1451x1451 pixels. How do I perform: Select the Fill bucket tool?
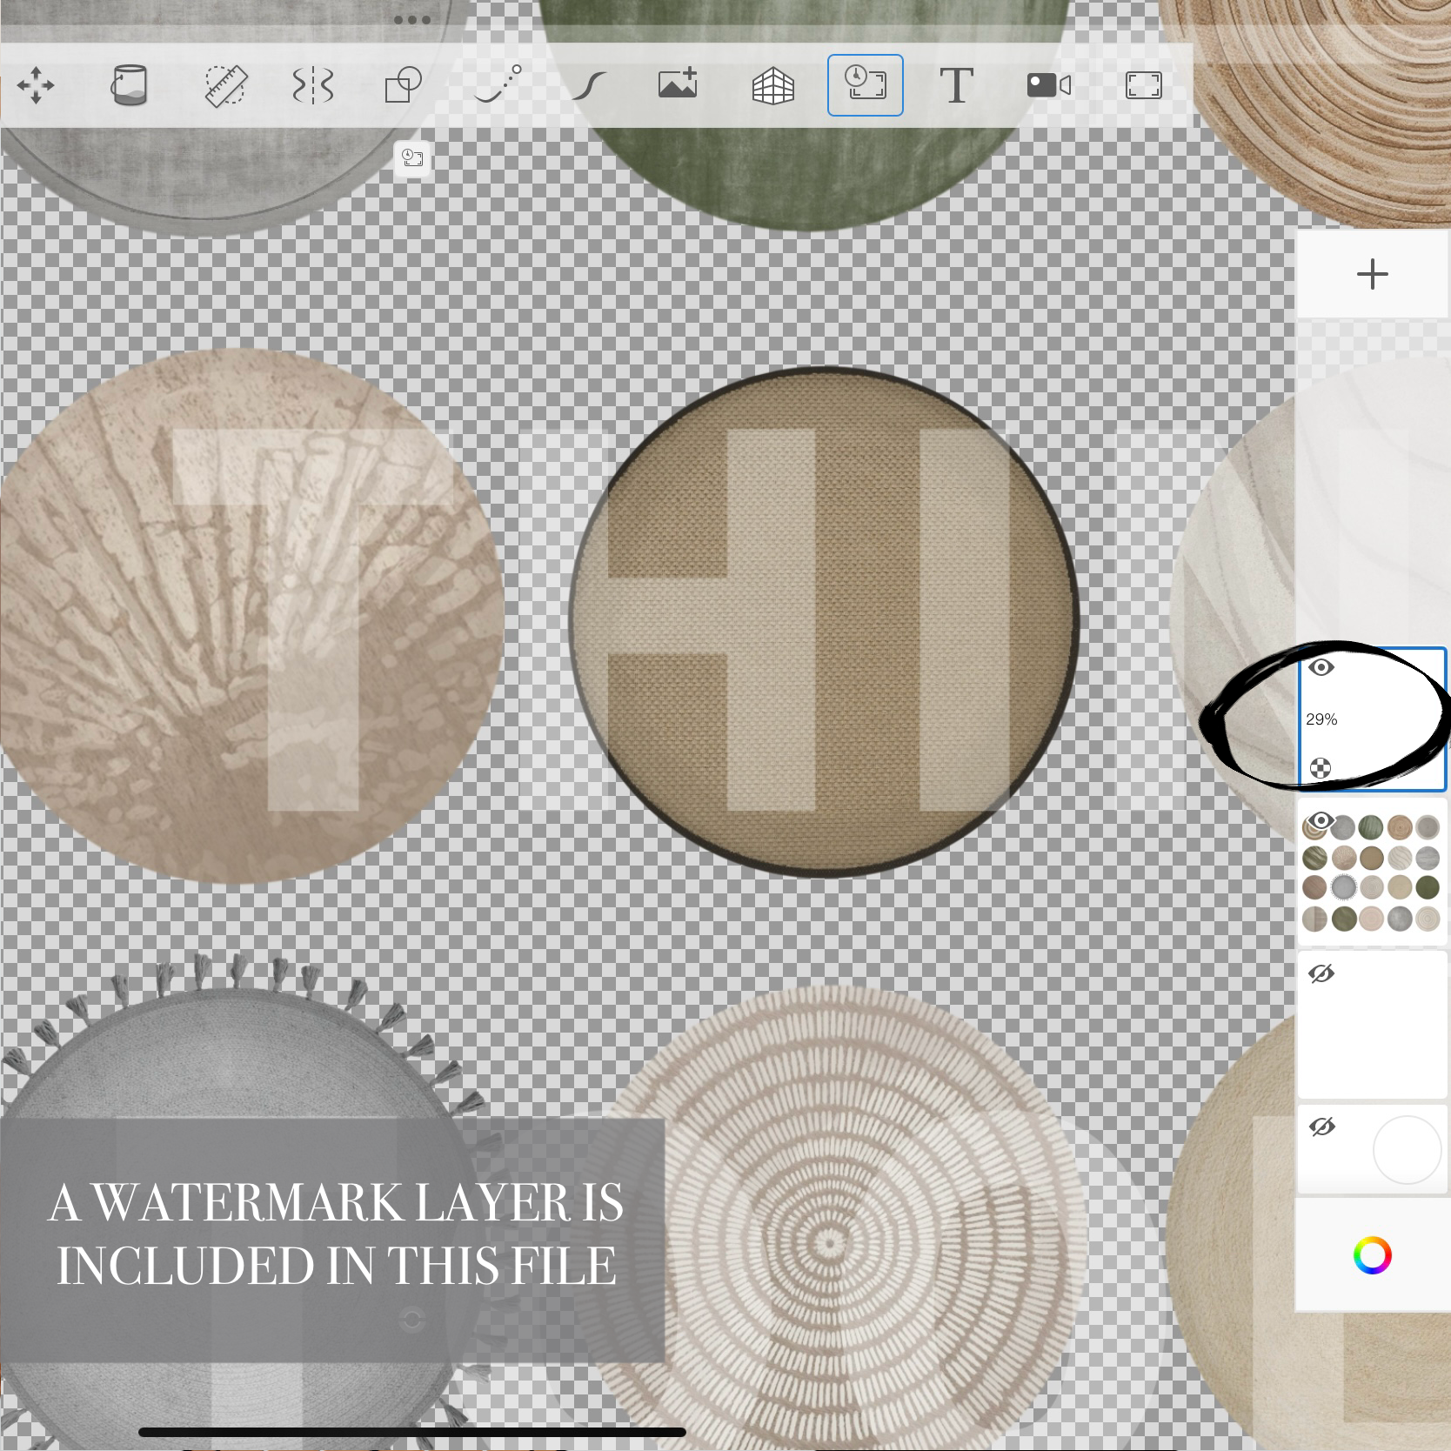click(x=129, y=85)
